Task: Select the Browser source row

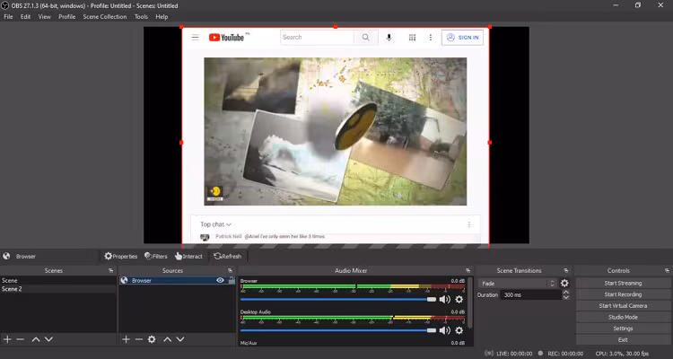Action: (x=178, y=280)
